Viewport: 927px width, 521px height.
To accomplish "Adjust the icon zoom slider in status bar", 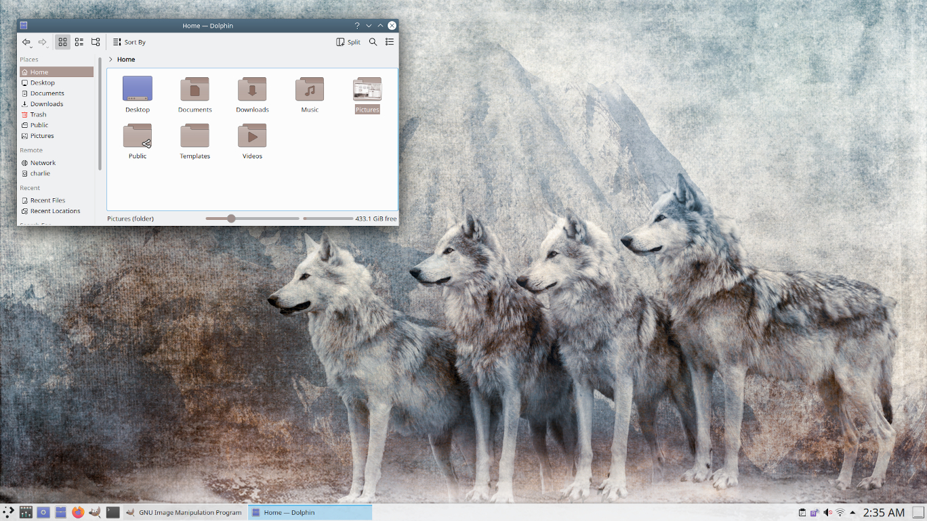I will 252,219.
